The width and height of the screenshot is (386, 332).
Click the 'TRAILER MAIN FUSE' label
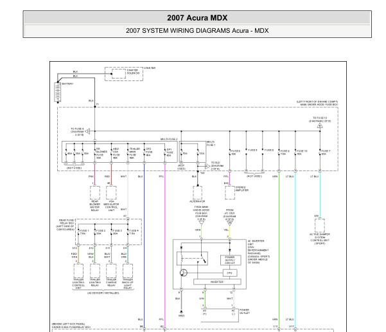pos(134,153)
